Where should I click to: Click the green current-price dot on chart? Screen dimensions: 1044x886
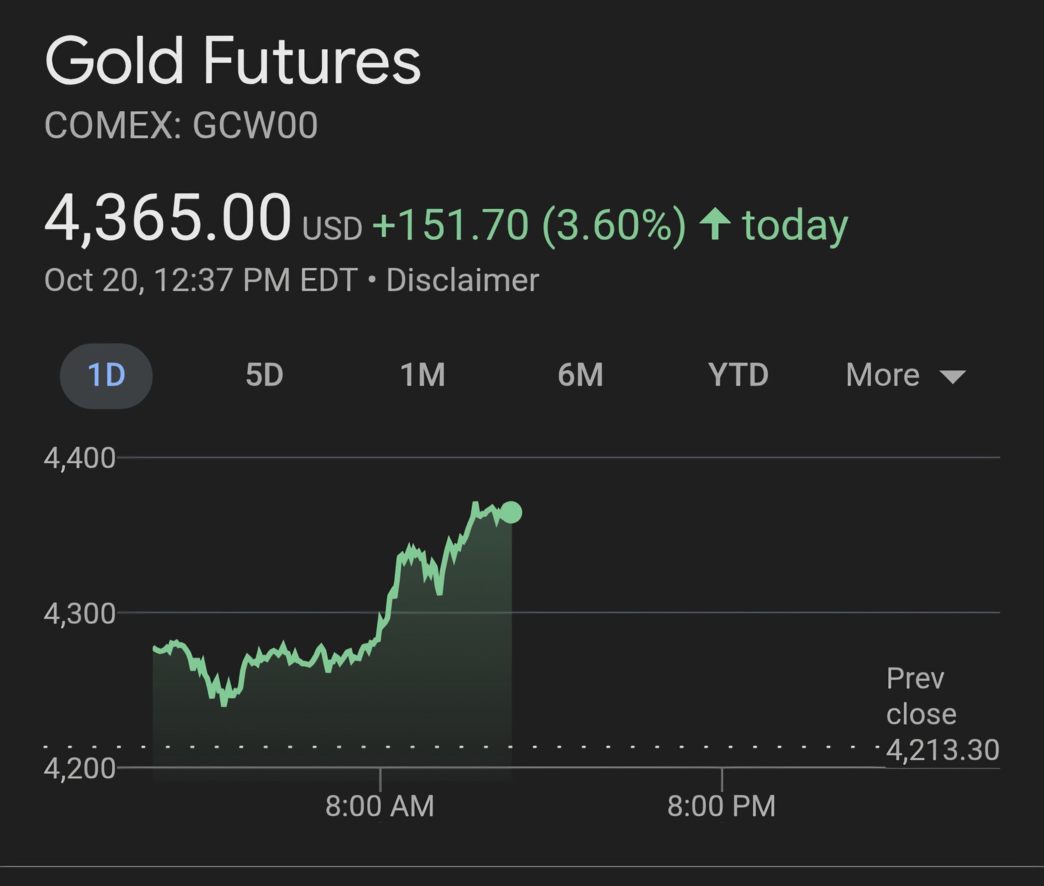[511, 512]
